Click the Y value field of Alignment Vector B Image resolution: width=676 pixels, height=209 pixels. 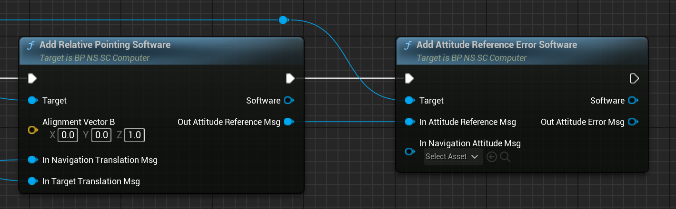click(x=101, y=135)
